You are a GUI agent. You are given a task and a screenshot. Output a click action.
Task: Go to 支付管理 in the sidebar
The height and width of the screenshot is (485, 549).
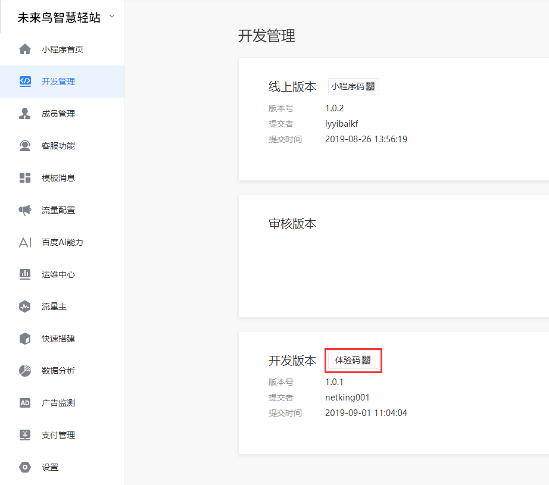[58, 435]
